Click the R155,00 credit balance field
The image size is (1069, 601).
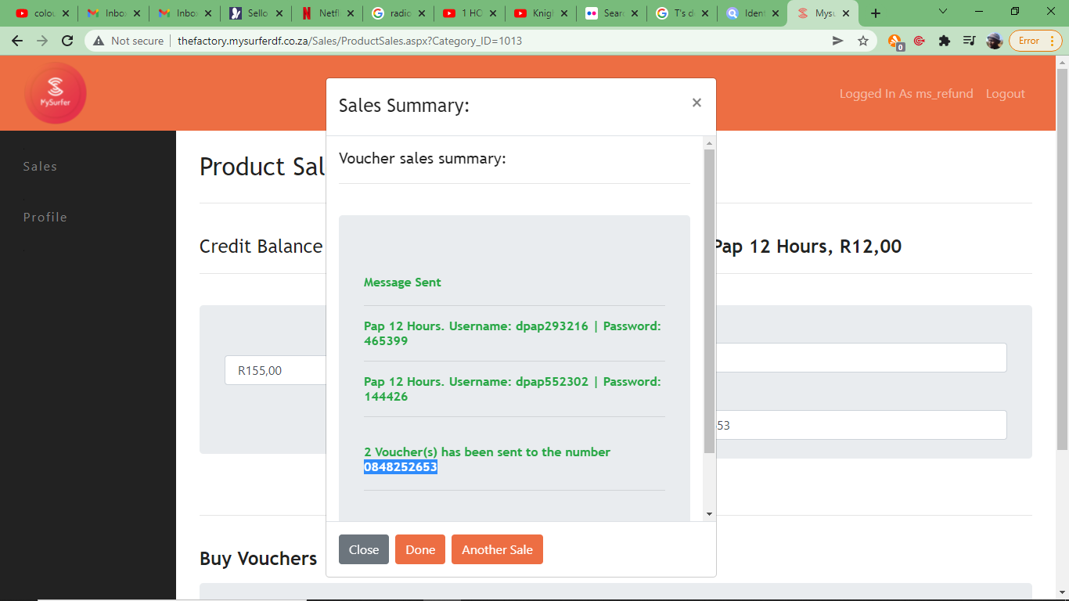(275, 370)
